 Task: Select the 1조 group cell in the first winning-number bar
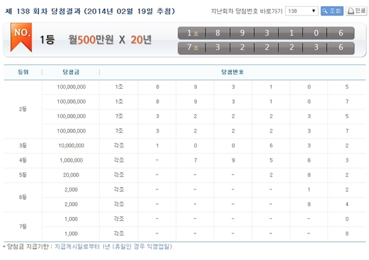tap(192, 33)
